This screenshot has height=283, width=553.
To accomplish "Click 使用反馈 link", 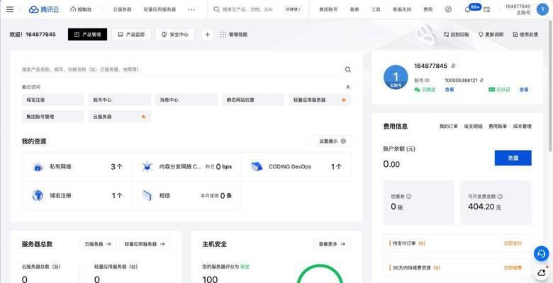I will pos(525,35).
